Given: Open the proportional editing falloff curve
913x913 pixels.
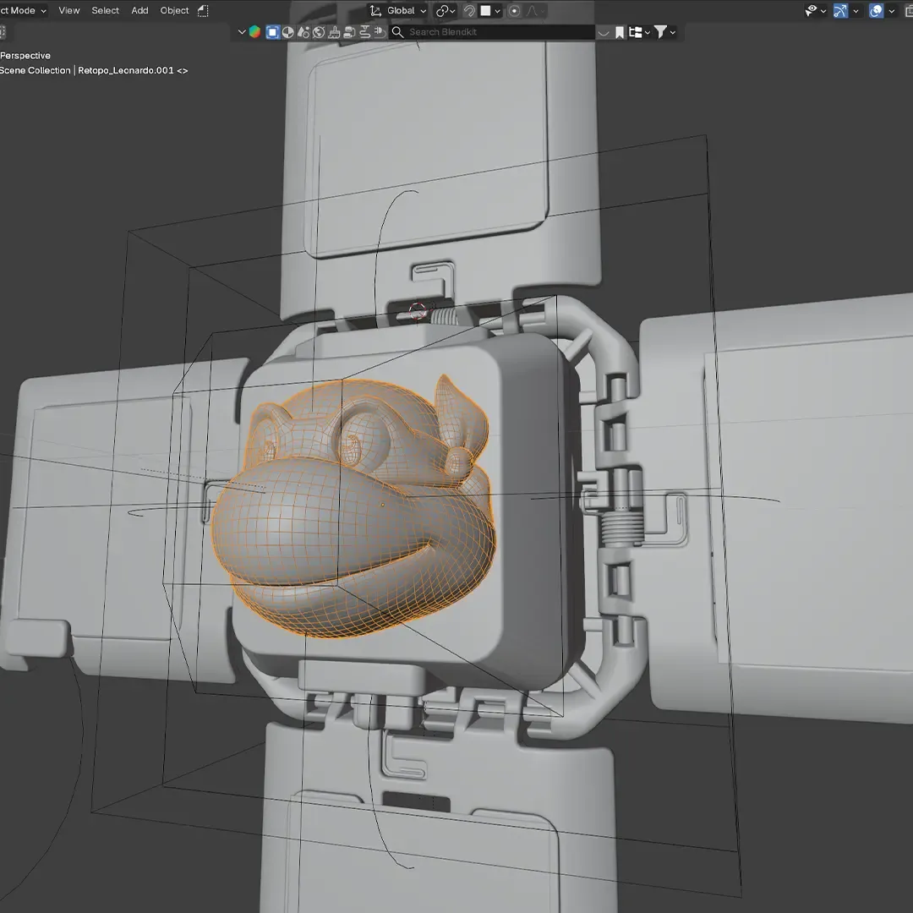Looking at the screenshot, I should click(535, 10).
